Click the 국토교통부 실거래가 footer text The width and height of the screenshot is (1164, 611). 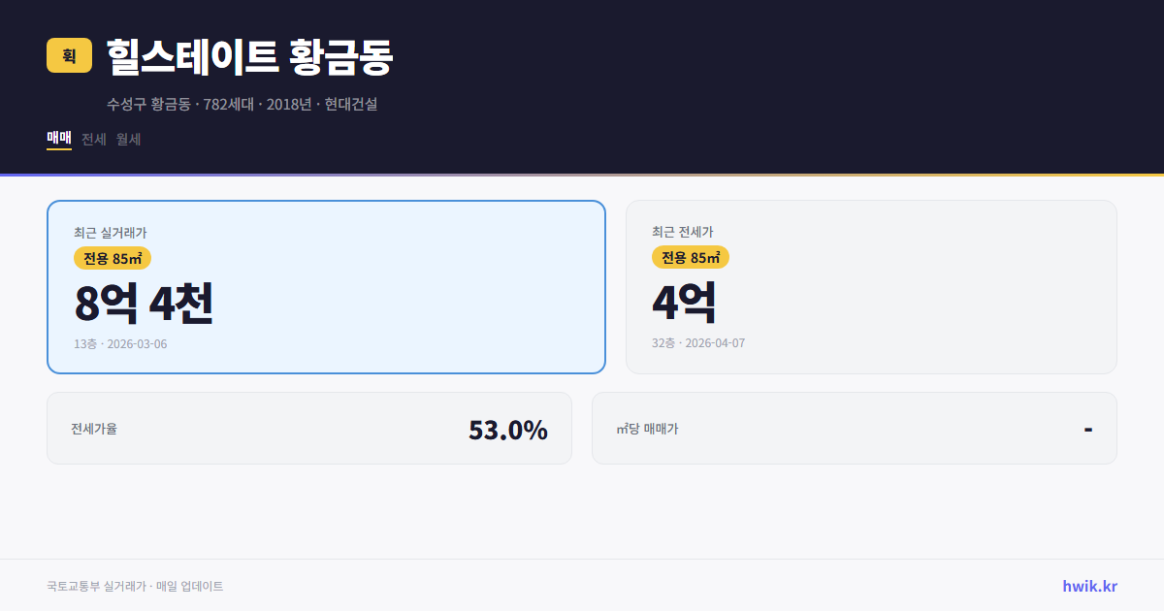[134, 586]
